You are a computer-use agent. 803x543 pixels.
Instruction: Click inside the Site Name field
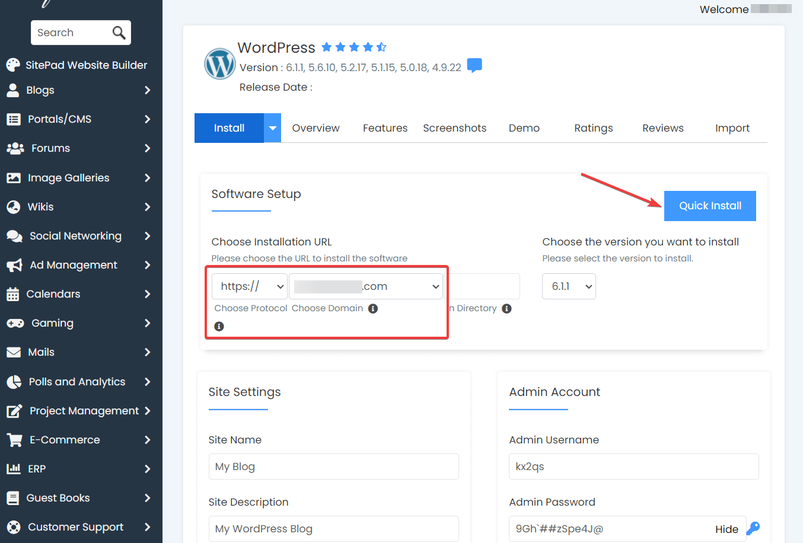pyautogui.click(x=333, y=467)
